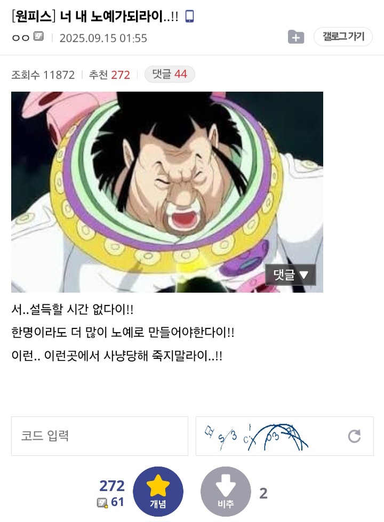
Task: Click the 추천 272 stat in the header
Action: coord(109,75)
